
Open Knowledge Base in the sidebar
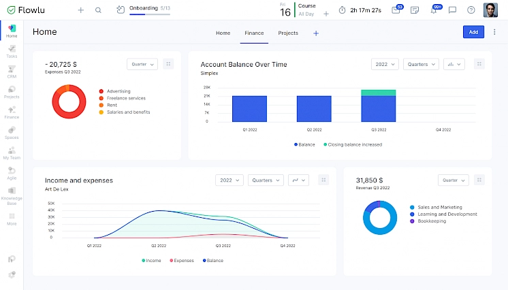pyautogui.click(x=12, y=196)
